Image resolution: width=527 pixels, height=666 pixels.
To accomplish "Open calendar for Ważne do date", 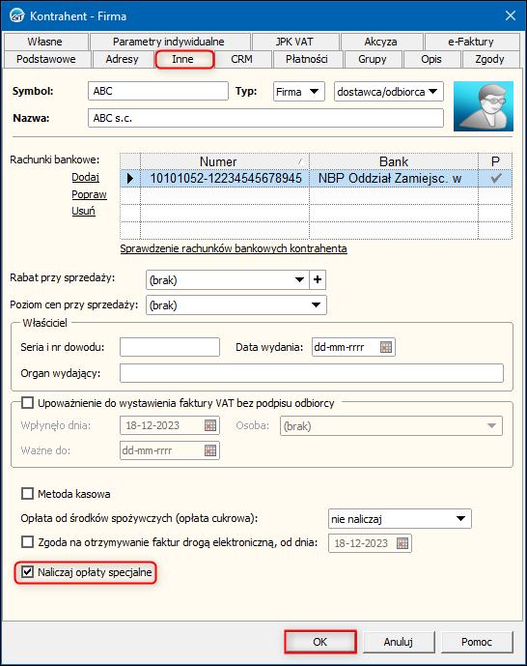I will 210,450.
